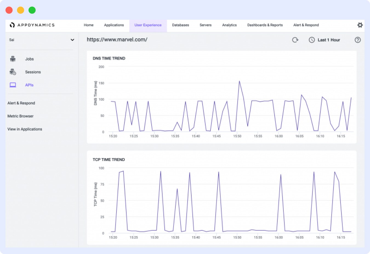This screenshot has height=254, width=370.
Task: Navigate to Dashboards & Reports
Action: (265, 25)
